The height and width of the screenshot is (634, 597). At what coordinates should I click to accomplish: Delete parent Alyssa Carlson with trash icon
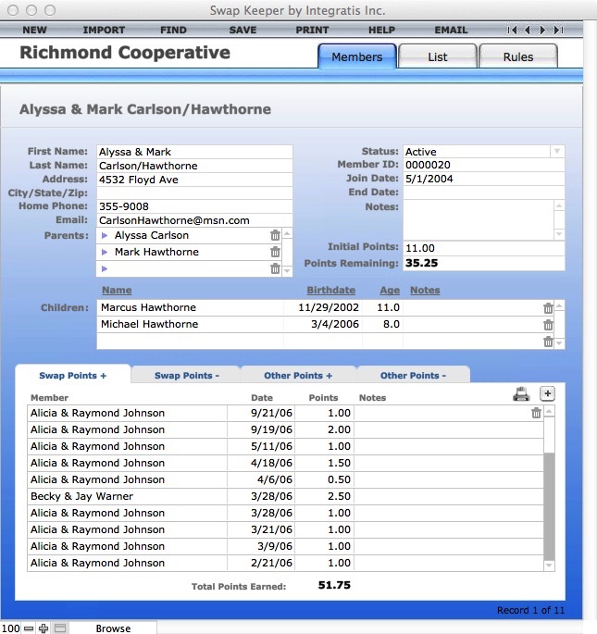275,235
